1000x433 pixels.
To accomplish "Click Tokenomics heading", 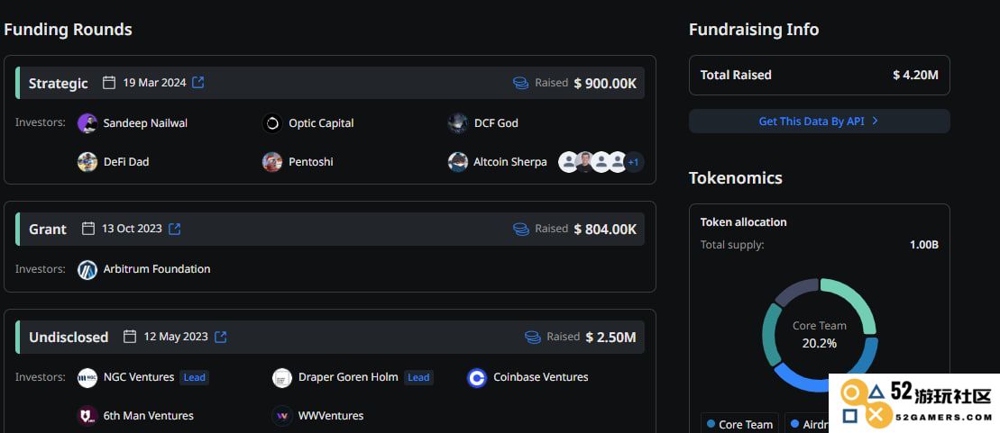I will (735, 177).
